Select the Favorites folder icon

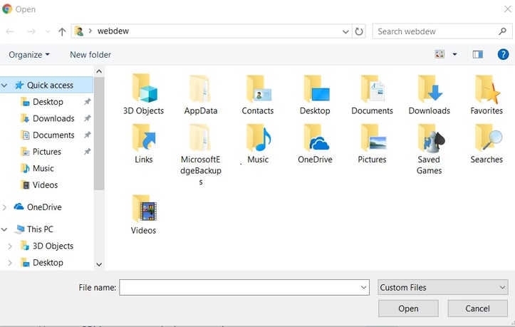click(487, 90)
